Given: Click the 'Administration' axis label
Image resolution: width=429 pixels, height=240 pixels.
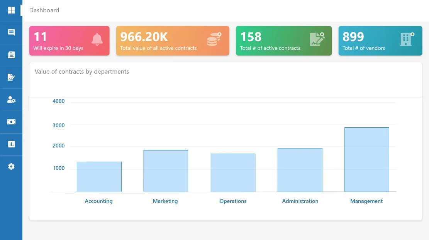Looking at the screenshot, I should click(x=300, y=201).
